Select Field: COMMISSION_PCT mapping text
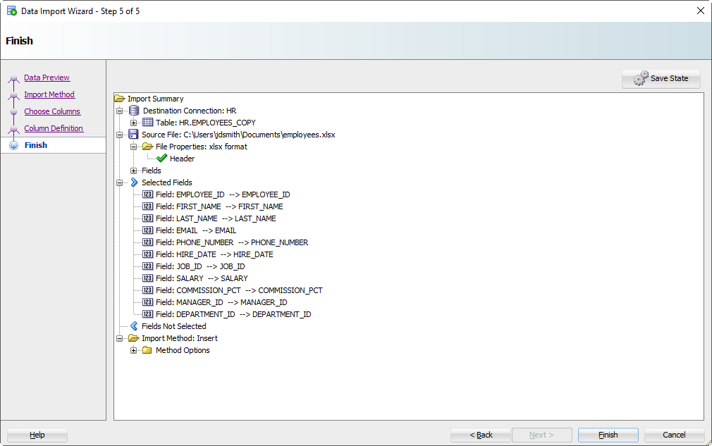The width and height of the screenshot is (712, 446). coord(239,290)
